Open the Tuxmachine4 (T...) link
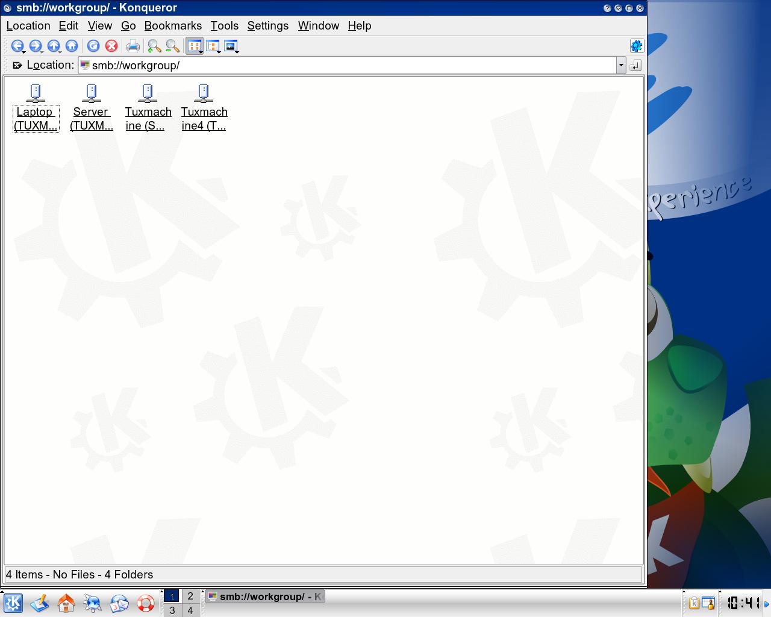This screenshot has width=771, height=617. [x=204, y=119]
